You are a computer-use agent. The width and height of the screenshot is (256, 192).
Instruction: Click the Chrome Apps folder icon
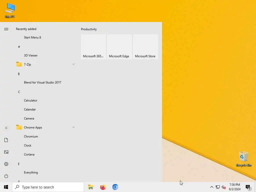[19, 127]
